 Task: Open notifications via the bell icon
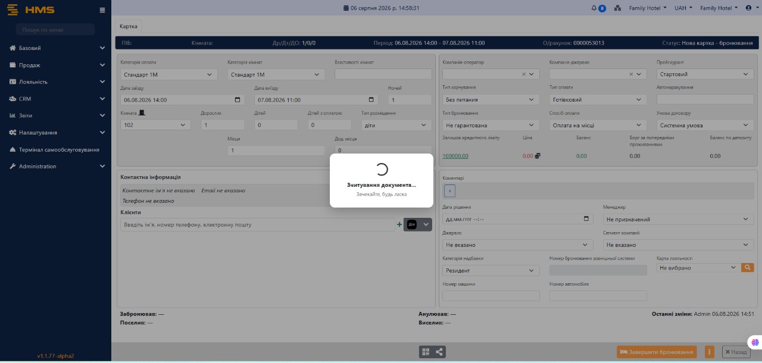pos(594,8)
